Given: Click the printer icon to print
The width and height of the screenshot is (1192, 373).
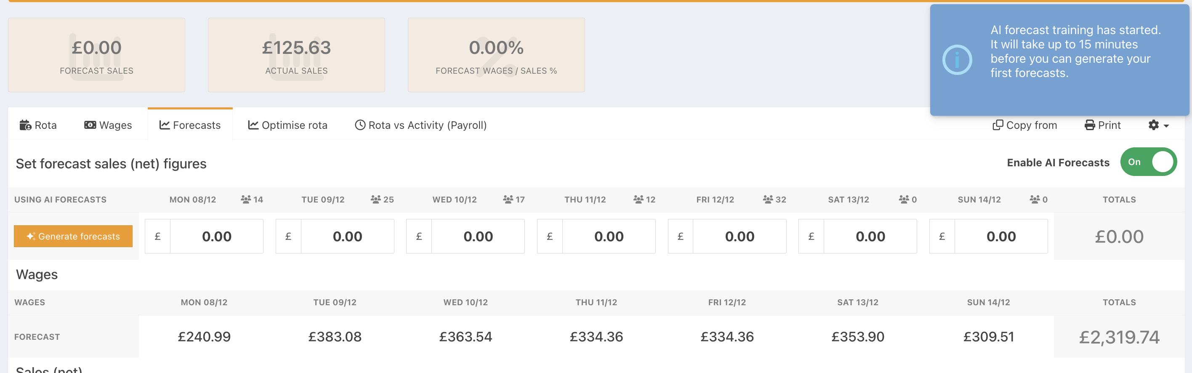Looking at the screenshot, I should [1090, 125].
